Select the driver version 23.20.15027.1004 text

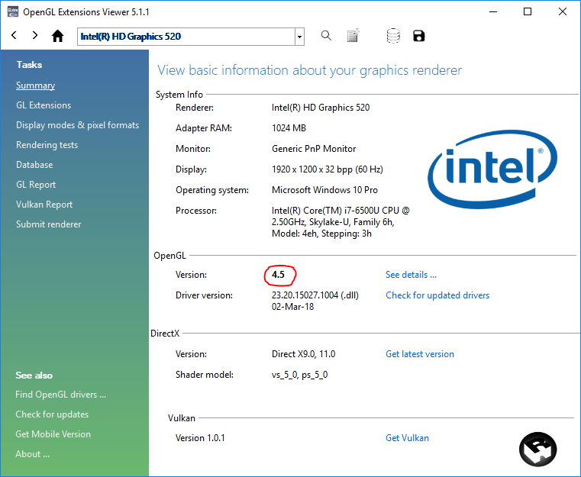click(315, 295)
